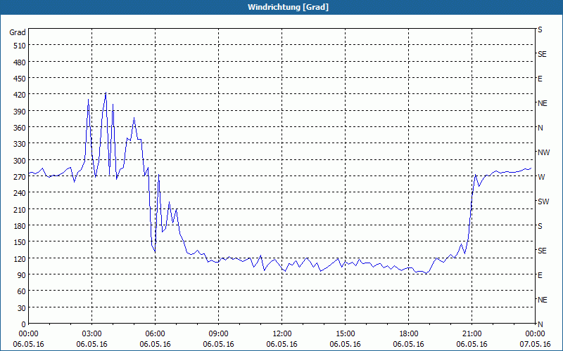563x351 pixels.
Task: Click the '420' left axis value
Action: [20, 95]
